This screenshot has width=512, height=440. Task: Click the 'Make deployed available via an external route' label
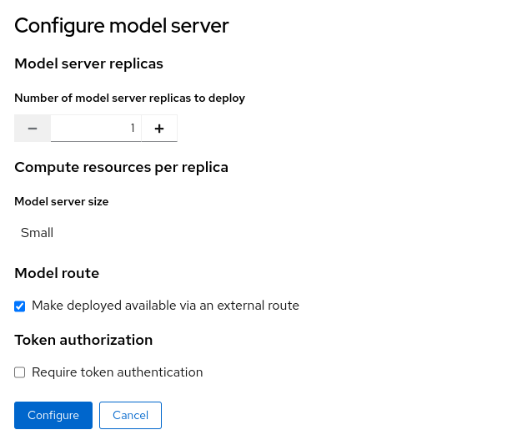coord(165,306)
